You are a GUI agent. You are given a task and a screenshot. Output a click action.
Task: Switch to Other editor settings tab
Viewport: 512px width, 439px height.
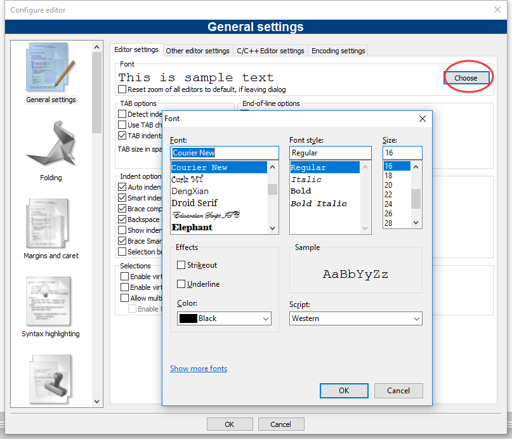coord(197,51)
